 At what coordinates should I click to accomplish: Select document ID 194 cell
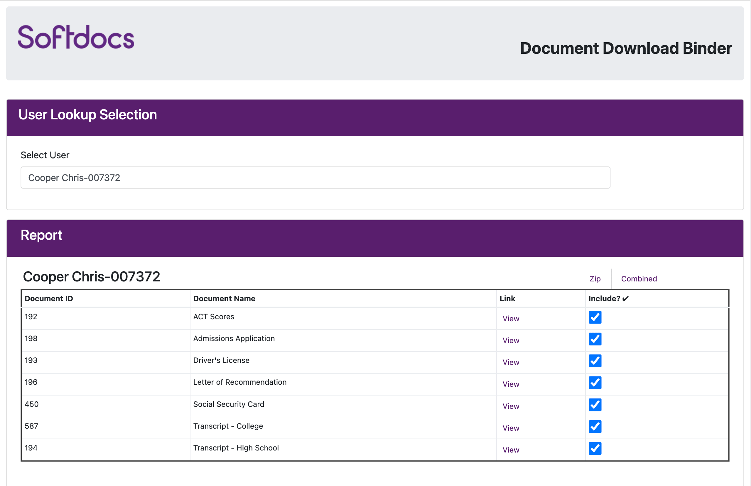click(106, 450)
